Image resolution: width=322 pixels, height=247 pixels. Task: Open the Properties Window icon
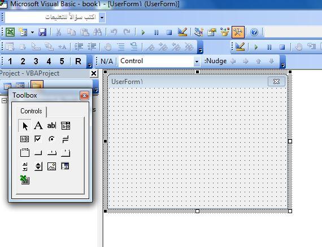point(212,32)
